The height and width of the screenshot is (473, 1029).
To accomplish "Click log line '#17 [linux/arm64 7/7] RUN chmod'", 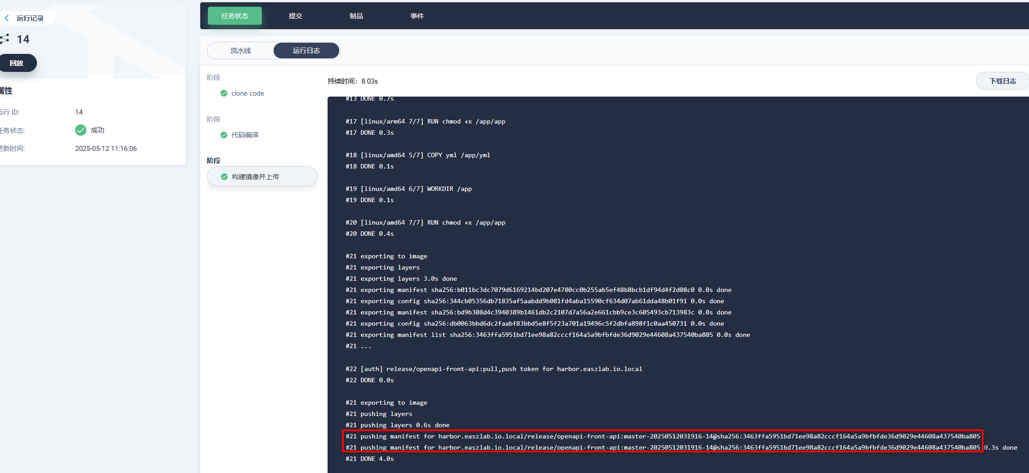I will (425, 121).
